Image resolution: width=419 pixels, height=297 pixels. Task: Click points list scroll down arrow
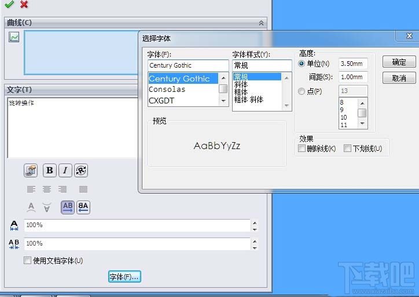[x=362, y=123]
